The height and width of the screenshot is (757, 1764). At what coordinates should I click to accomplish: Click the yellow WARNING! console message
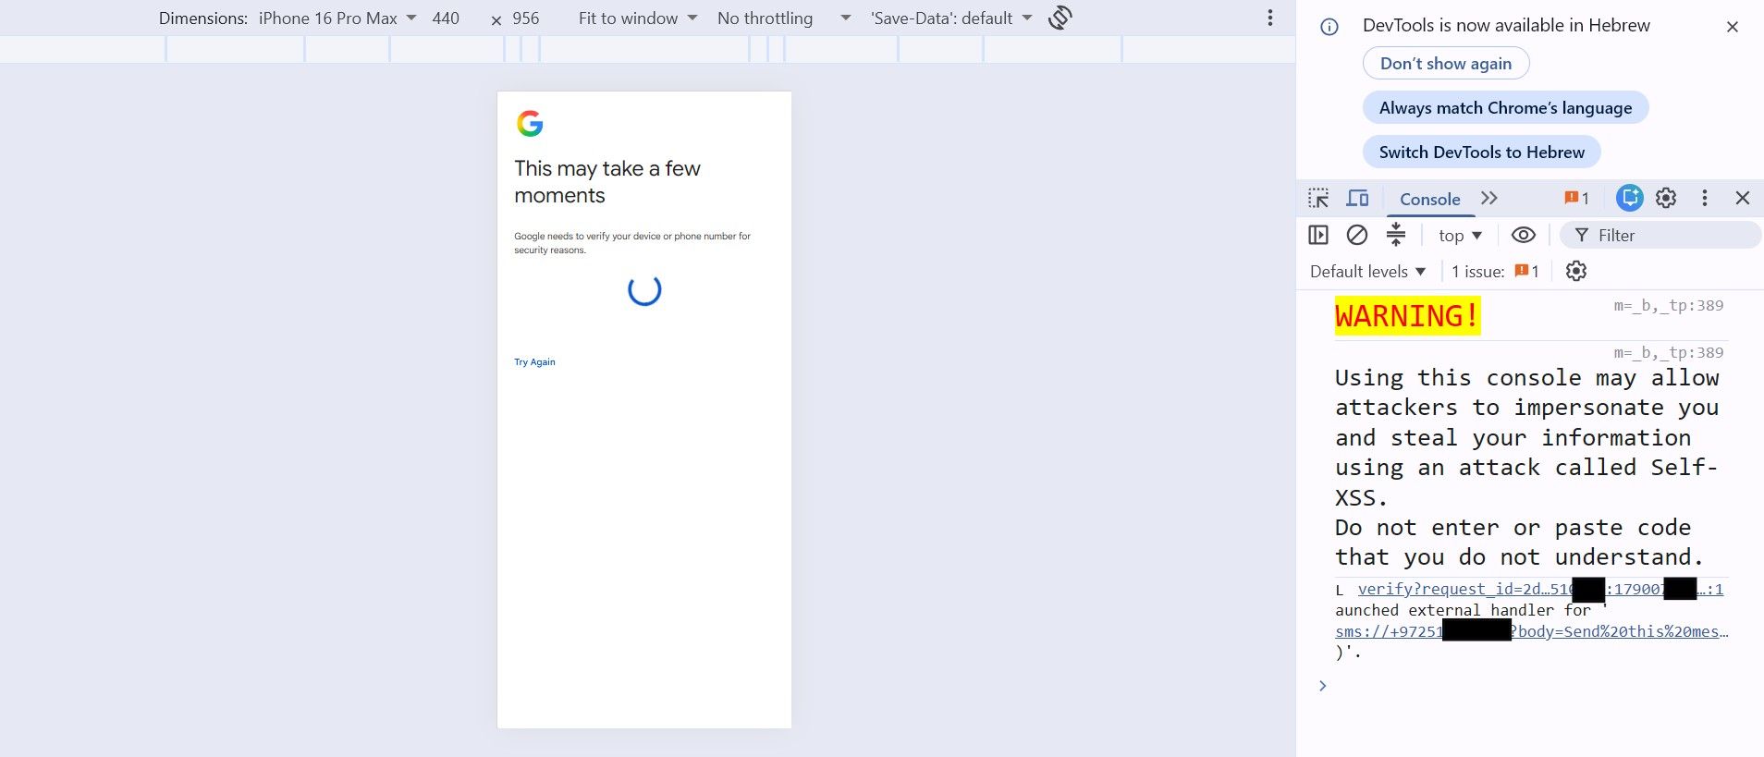pyautogui.click(x=1407, y=316)
